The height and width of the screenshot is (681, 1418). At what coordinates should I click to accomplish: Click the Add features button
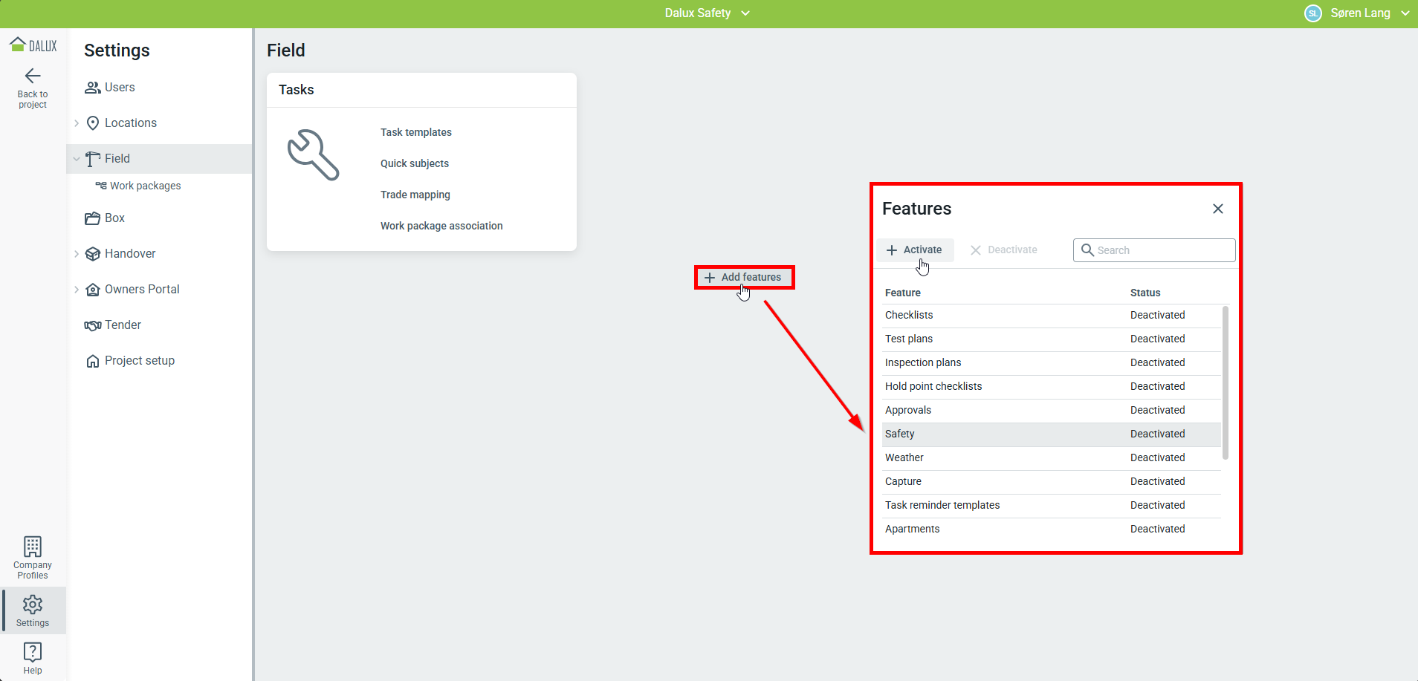pos(744,278)
